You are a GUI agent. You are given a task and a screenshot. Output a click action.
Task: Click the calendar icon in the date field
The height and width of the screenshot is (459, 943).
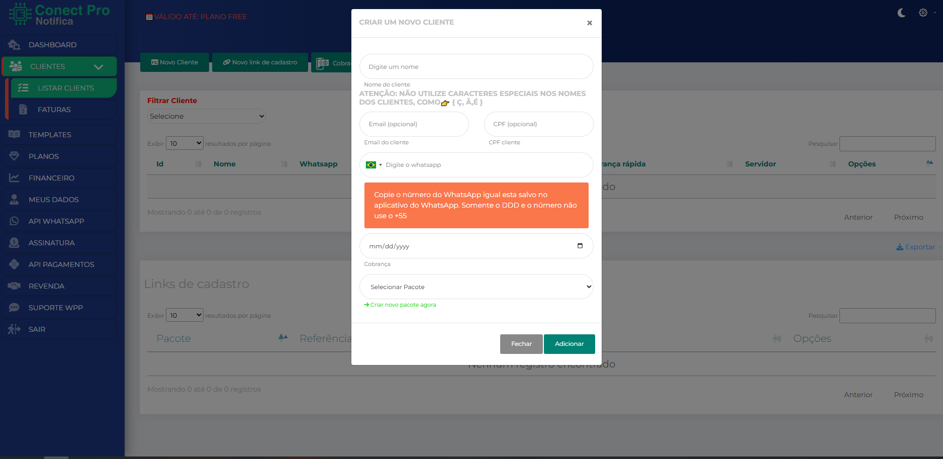[580, 246]
